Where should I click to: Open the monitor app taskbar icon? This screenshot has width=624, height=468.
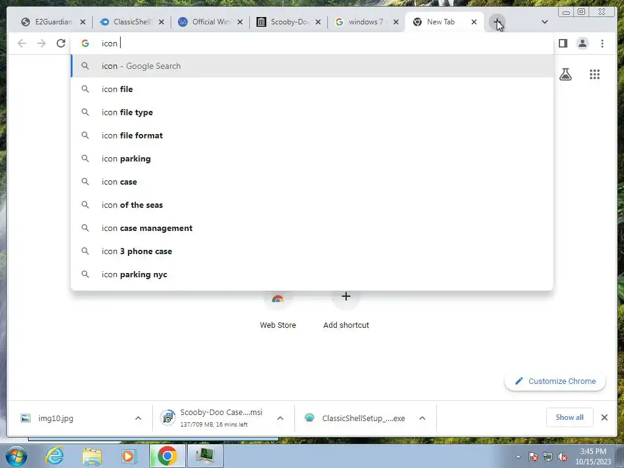(205, 456)
